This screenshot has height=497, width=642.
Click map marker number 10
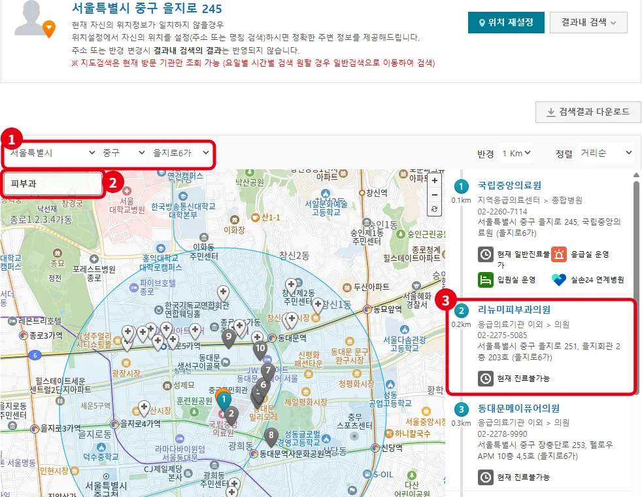coord(260,350)
